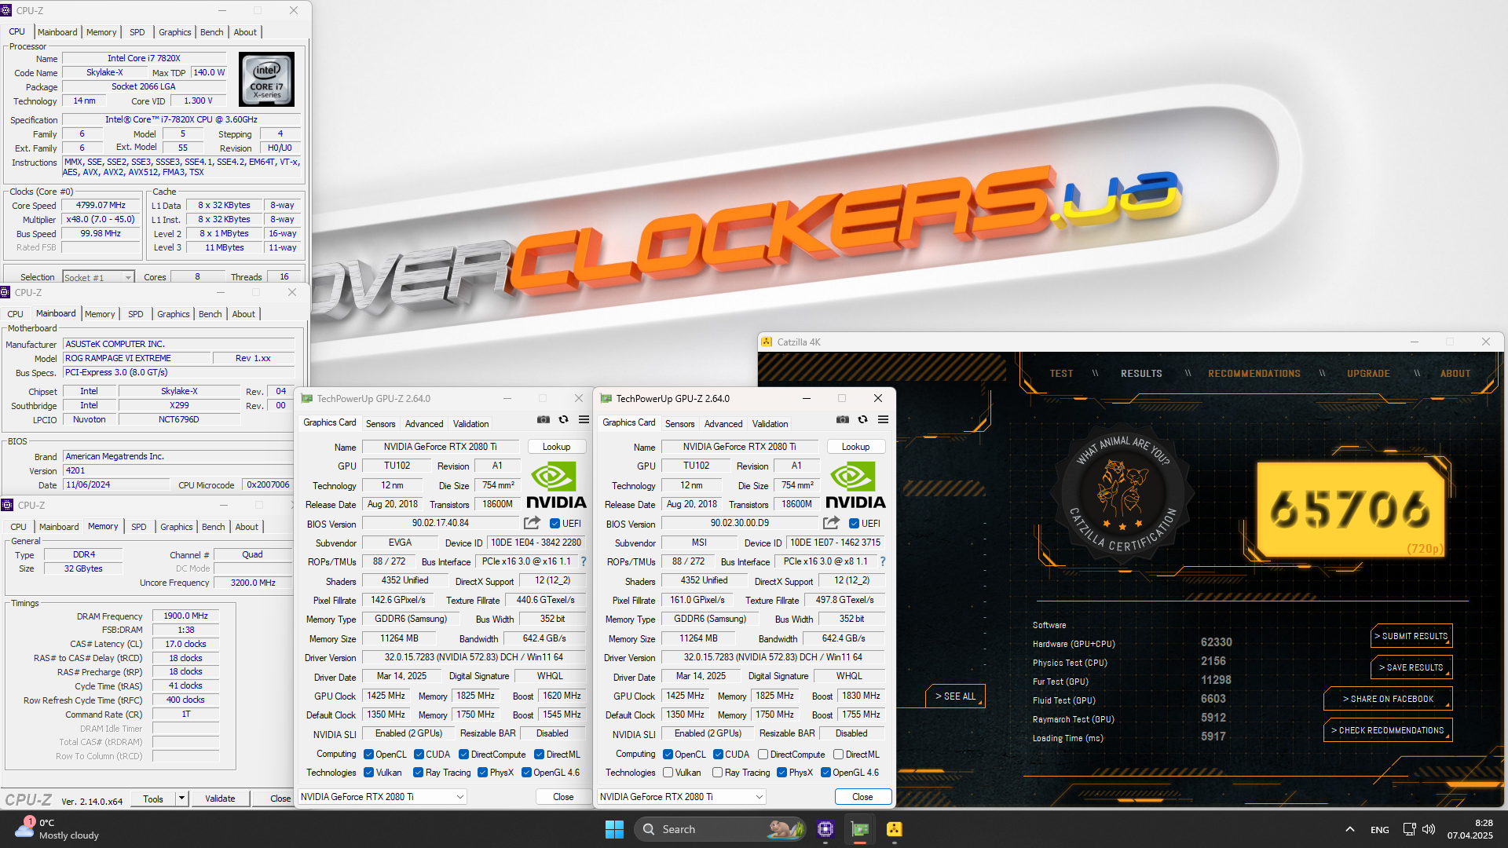Click SAVE RESULTS in Catzilla
Screen dimensions: 1508x848
(x=1411, y=667)
